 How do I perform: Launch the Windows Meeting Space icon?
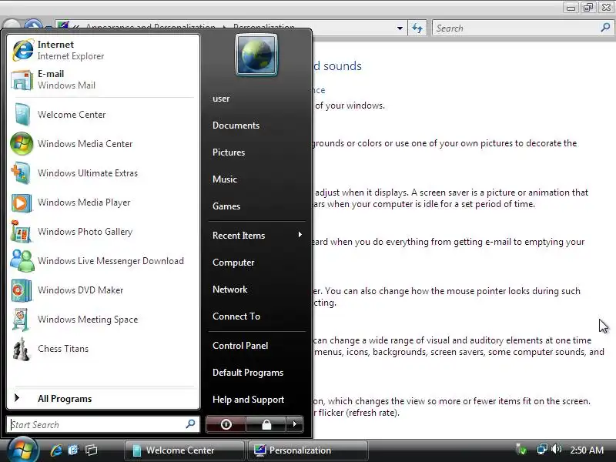tap(22, 320)
